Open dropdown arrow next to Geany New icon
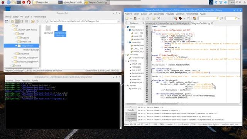This screenshot has height=139, width=247. 130,19
